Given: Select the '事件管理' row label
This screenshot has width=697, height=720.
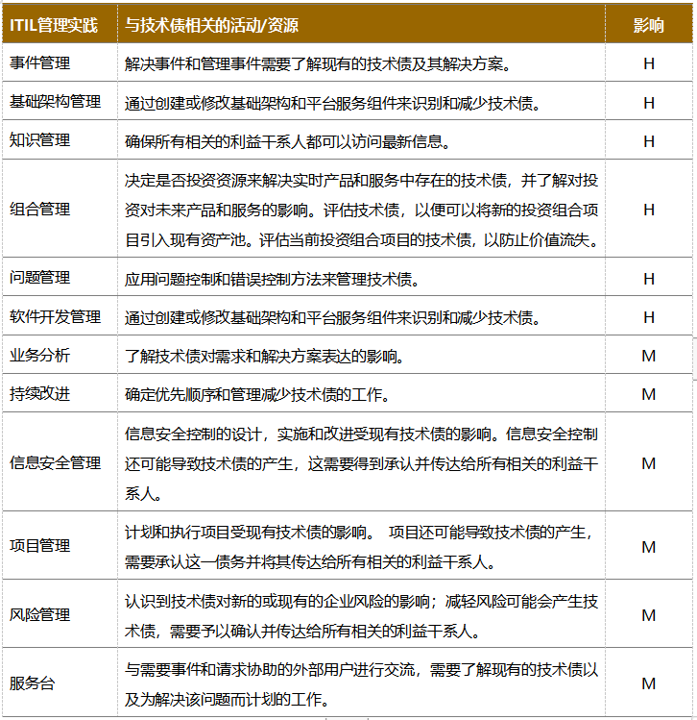Looking at the screenshot, I should (40, 62).
